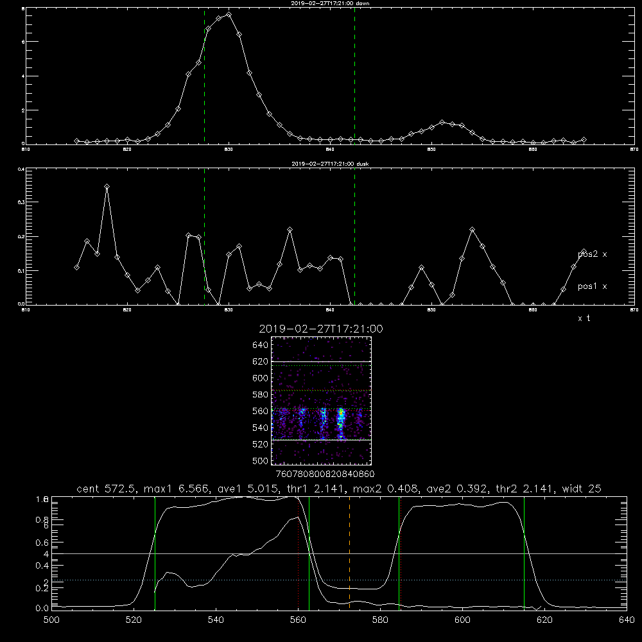
Task: Click the 'x t' label
Action: pos(584,318)
